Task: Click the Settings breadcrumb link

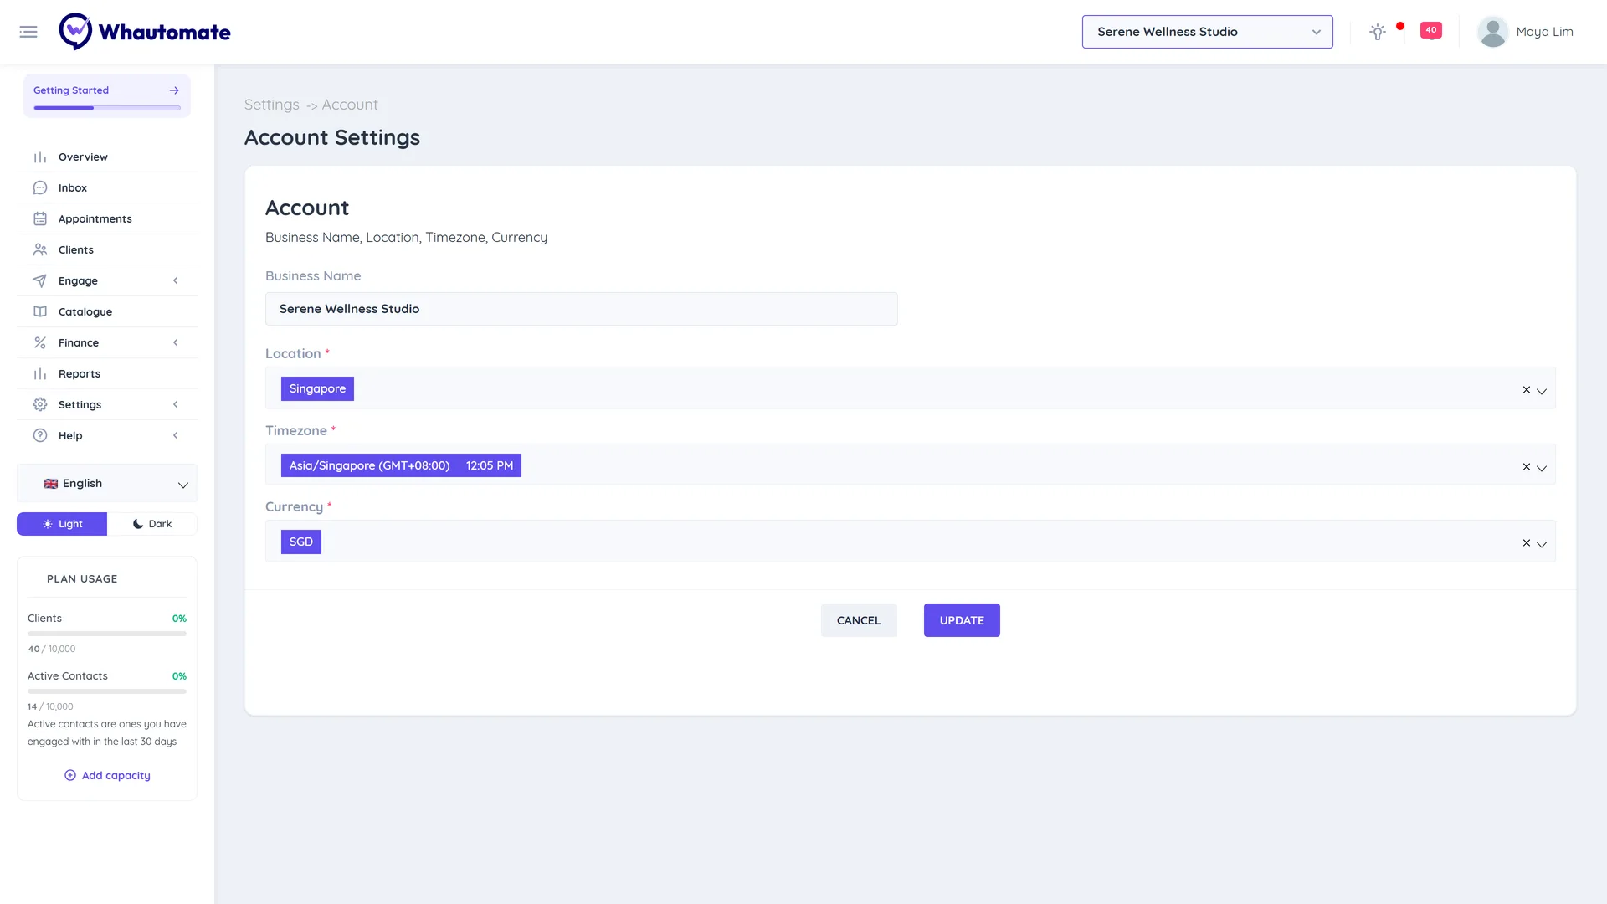Action: point(271,105)
